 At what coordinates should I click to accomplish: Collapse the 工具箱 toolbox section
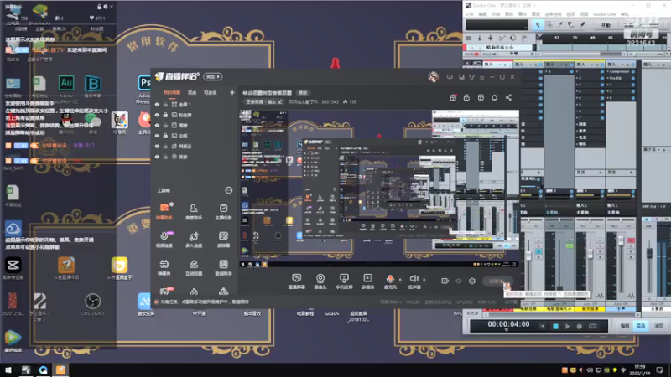[228, 190]
